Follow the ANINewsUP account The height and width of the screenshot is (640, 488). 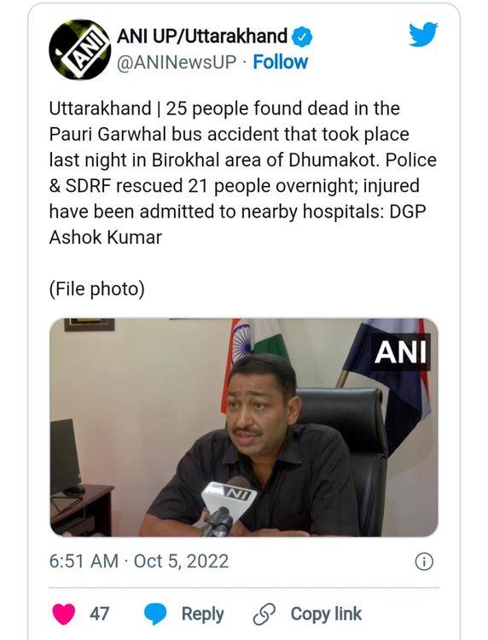[x=281, y=62]
